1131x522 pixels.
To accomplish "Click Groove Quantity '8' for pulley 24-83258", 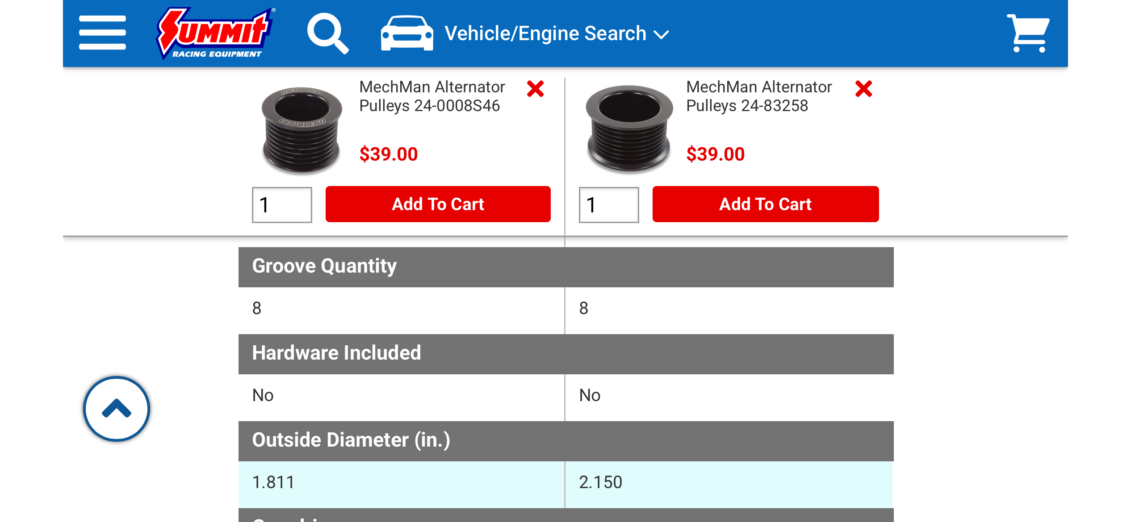I will [x=584, y=308].
